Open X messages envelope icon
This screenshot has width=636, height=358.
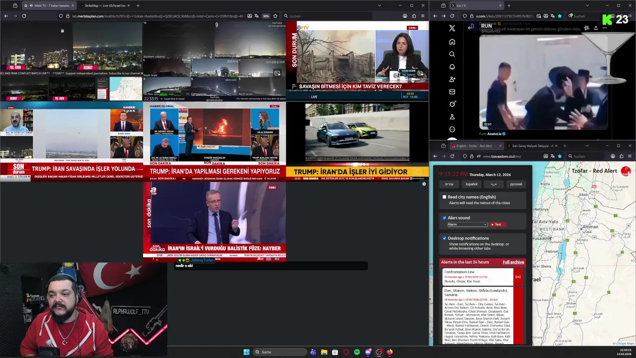click(452, 91)
